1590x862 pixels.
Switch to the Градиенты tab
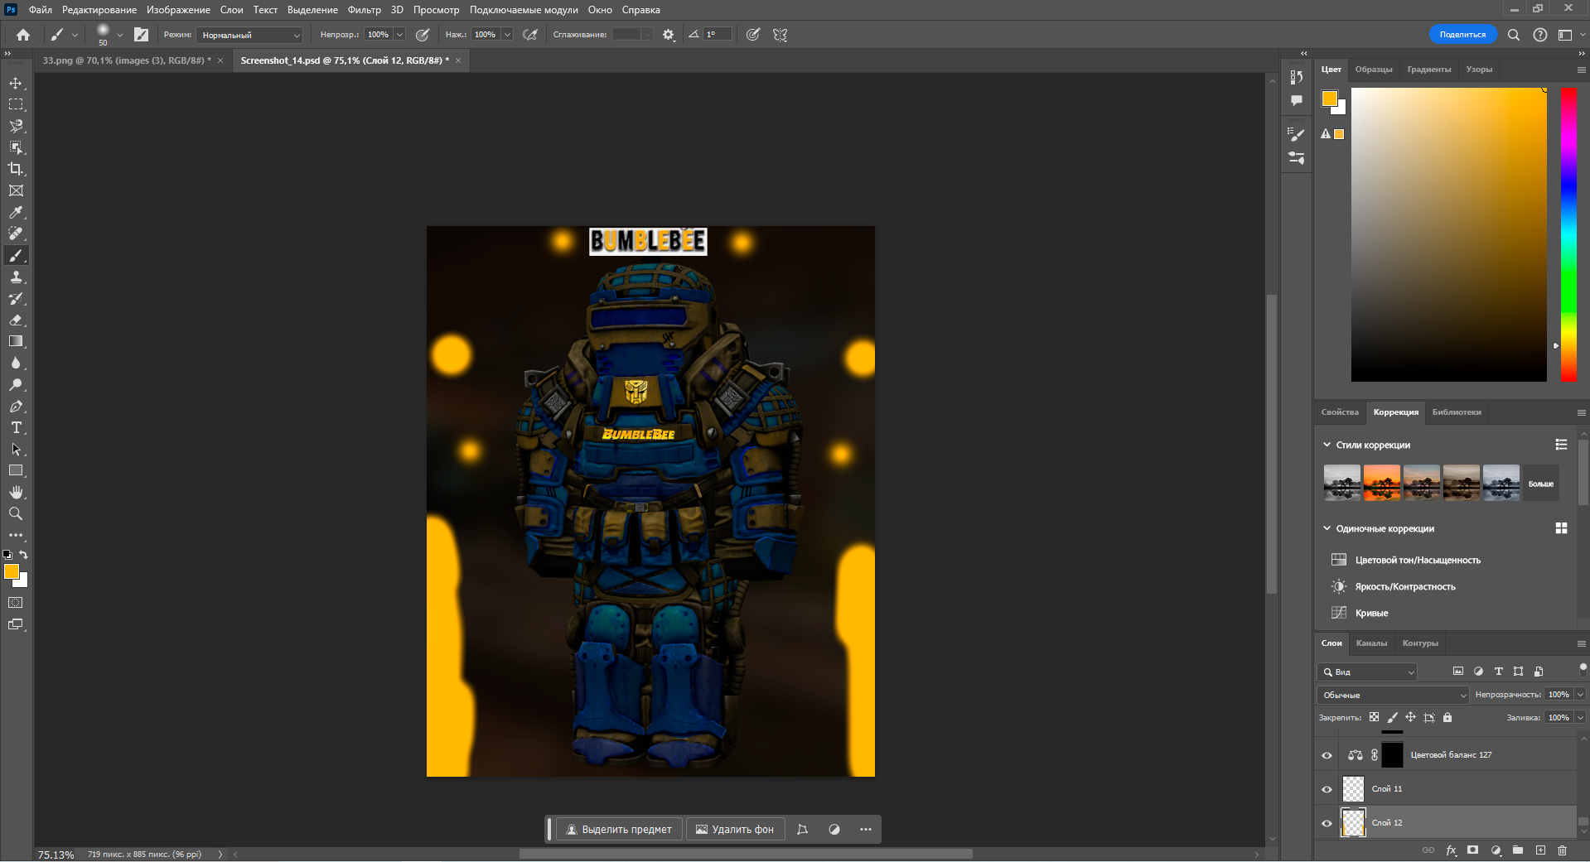click(x=1428, y=70)
